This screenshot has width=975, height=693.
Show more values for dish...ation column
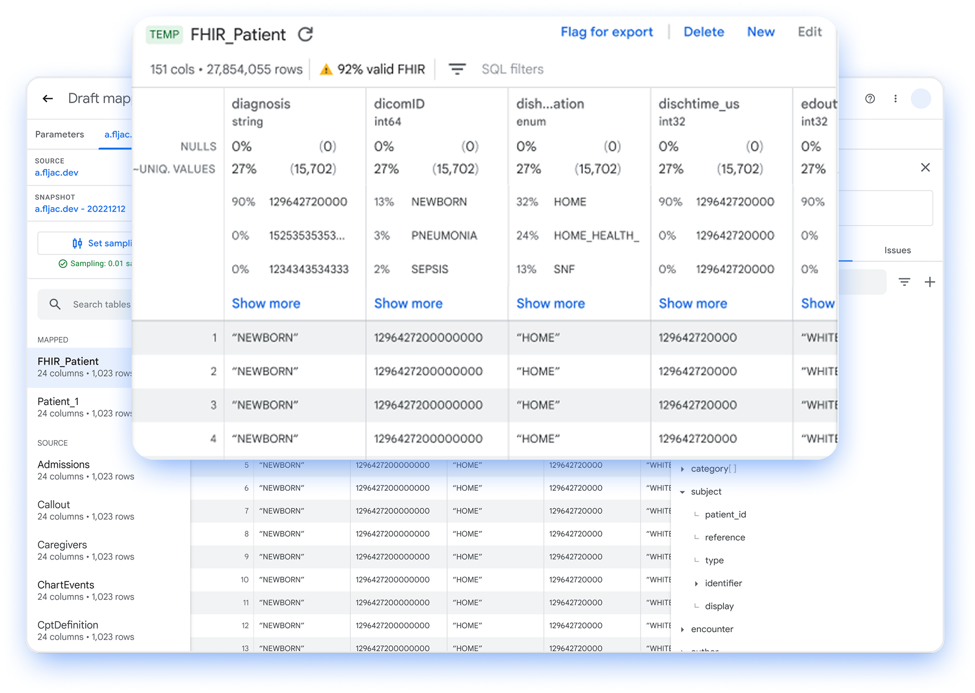[551, 304]
